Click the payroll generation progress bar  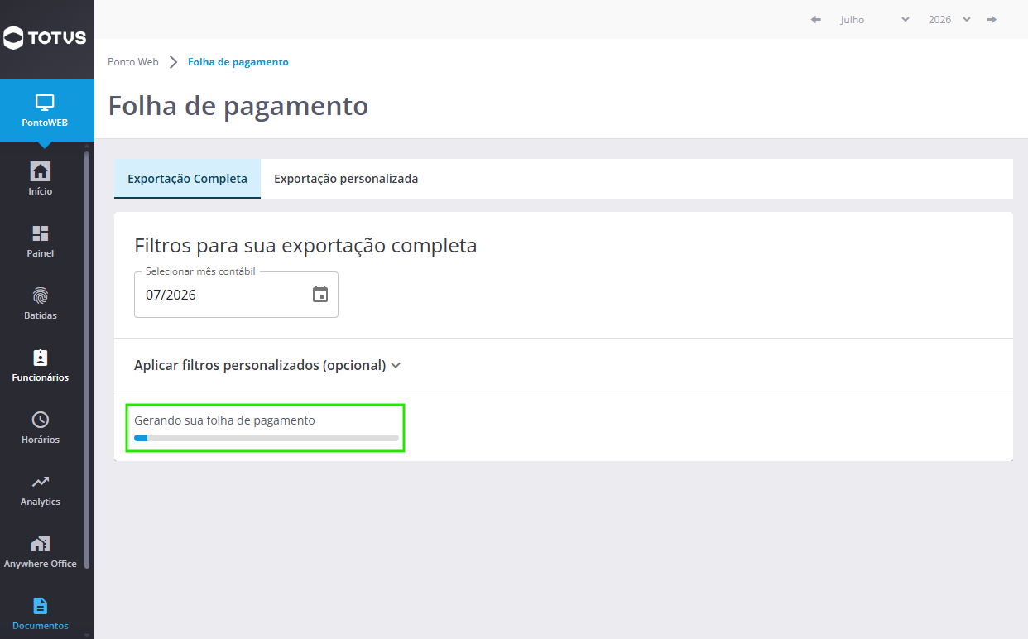tap(267, 438)
